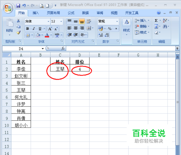Open print preview from the quick access toolbar
Image resolution: width=181 pixels, height=155 pixels.
42,6
